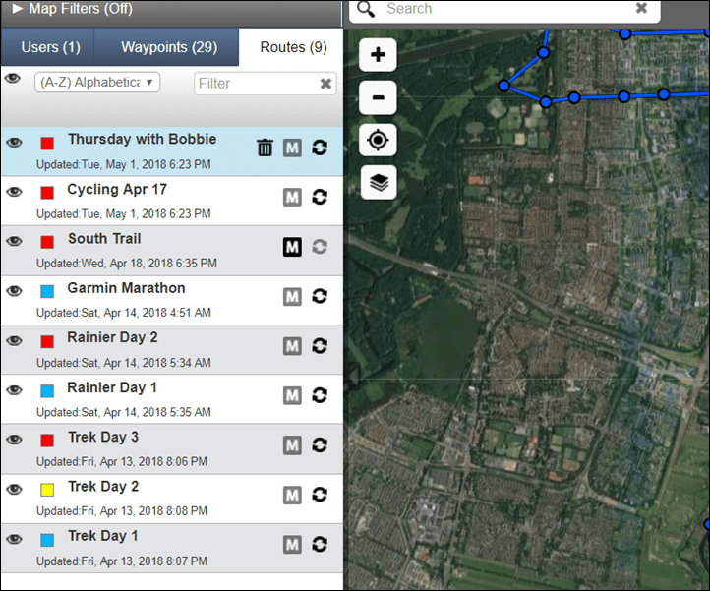Click the yellow color swatch for Trek Day 2

pos(47,490)
